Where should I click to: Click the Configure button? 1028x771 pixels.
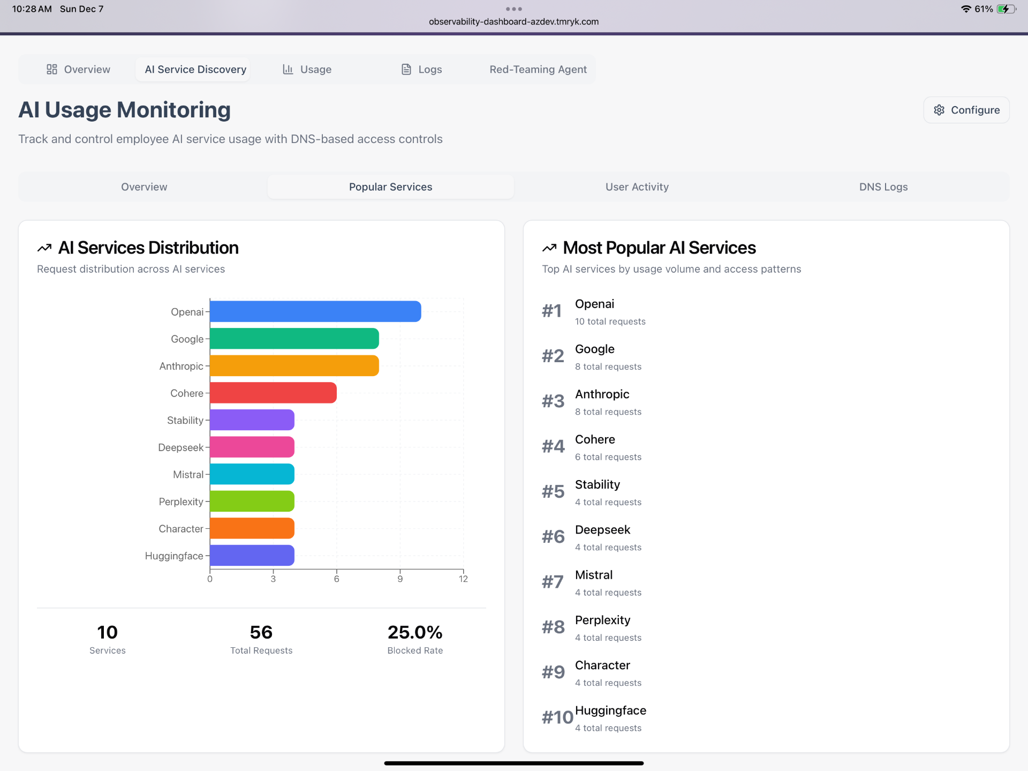[966, 110]
